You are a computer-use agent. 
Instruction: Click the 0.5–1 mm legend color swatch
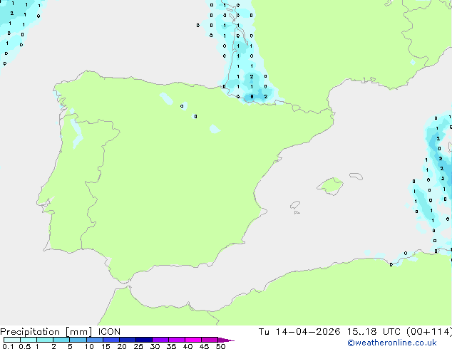click(29, 340)
